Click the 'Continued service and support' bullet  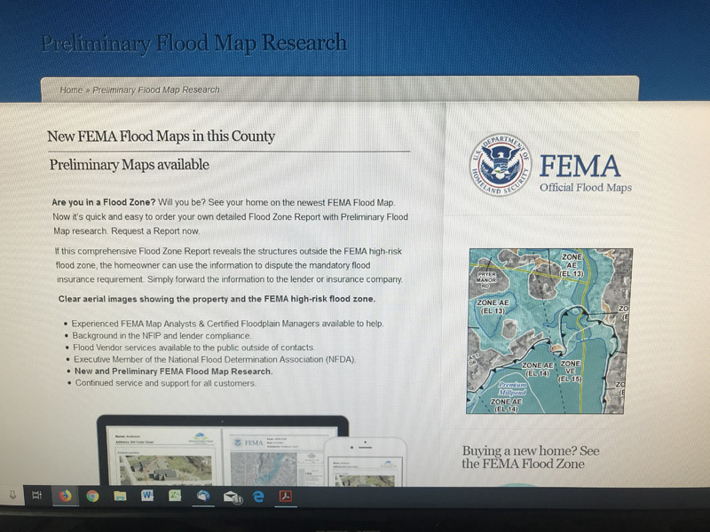(x=166, y=383)
